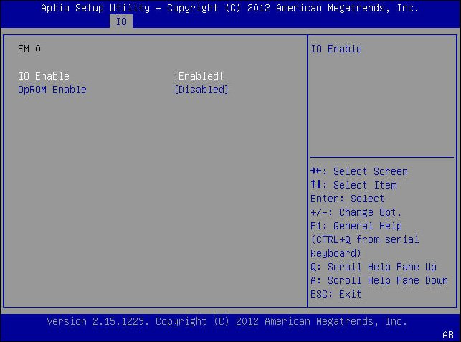Click the Aptio Setup Utility title text
Image resolution: width=461 pixels, height=342 pixels.
230,8
